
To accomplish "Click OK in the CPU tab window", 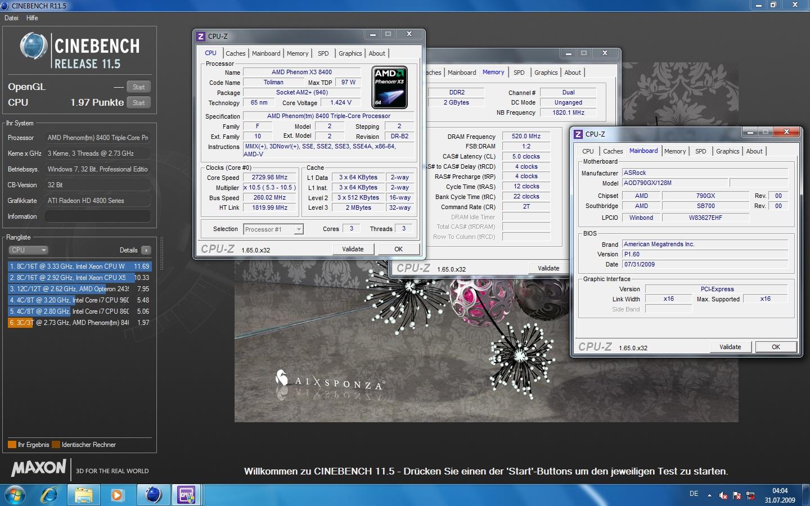I will tap(398, 249).
